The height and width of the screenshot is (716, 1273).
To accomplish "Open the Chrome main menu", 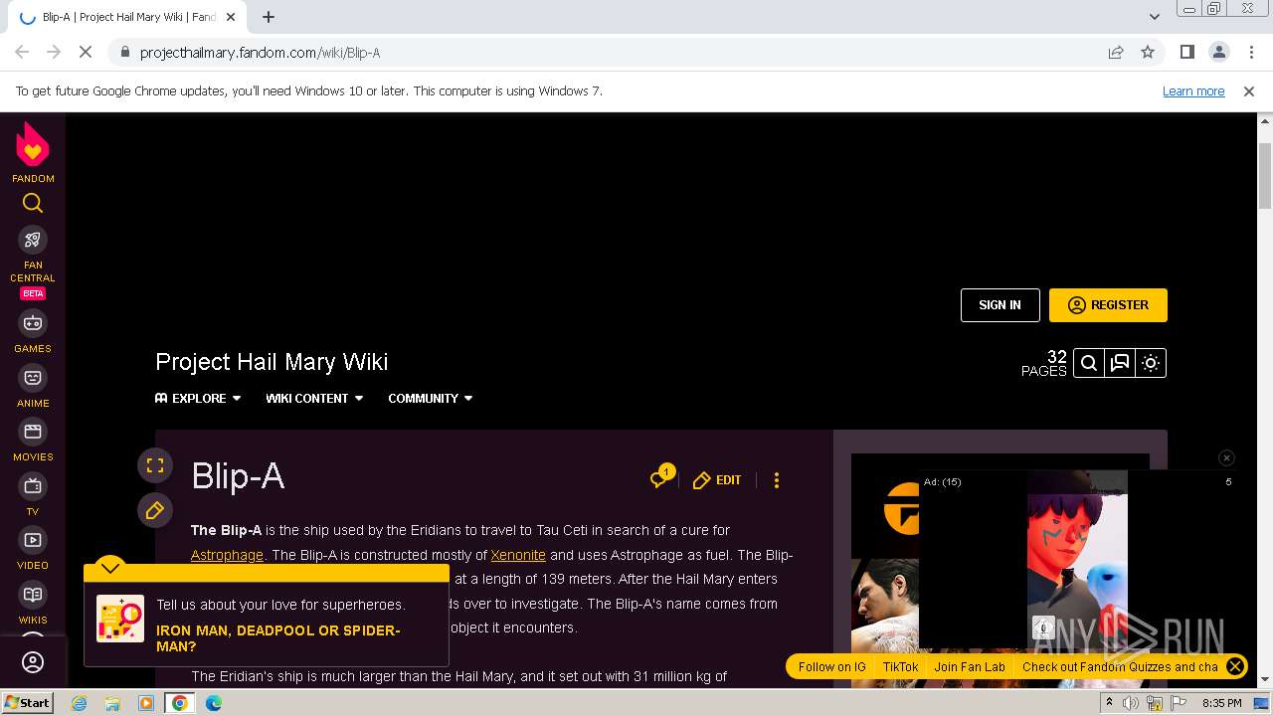I will [x=1250, y=52].
